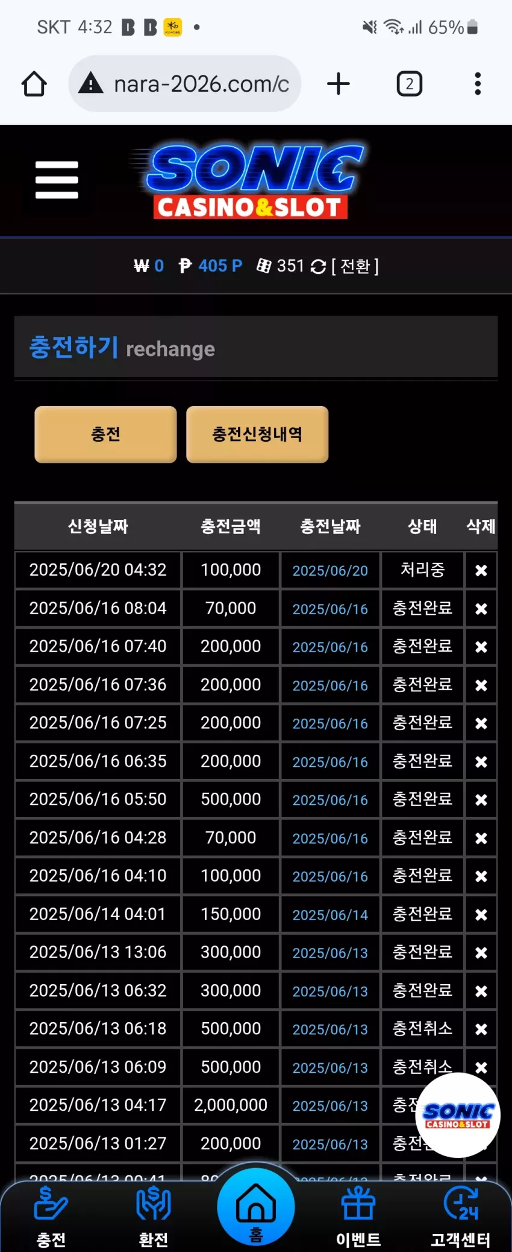Delete the 2025/06/16 05:50 500,000 entry
The image size is (512, 1252).
(481, 799)
